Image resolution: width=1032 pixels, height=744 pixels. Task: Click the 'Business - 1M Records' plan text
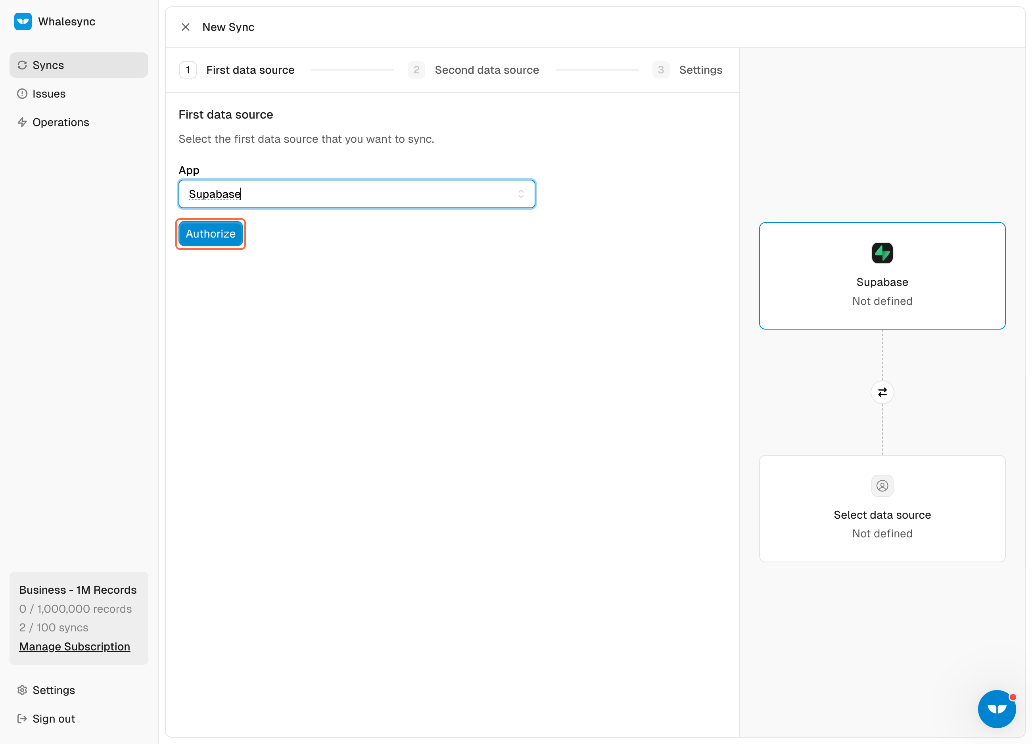(78, 590)
